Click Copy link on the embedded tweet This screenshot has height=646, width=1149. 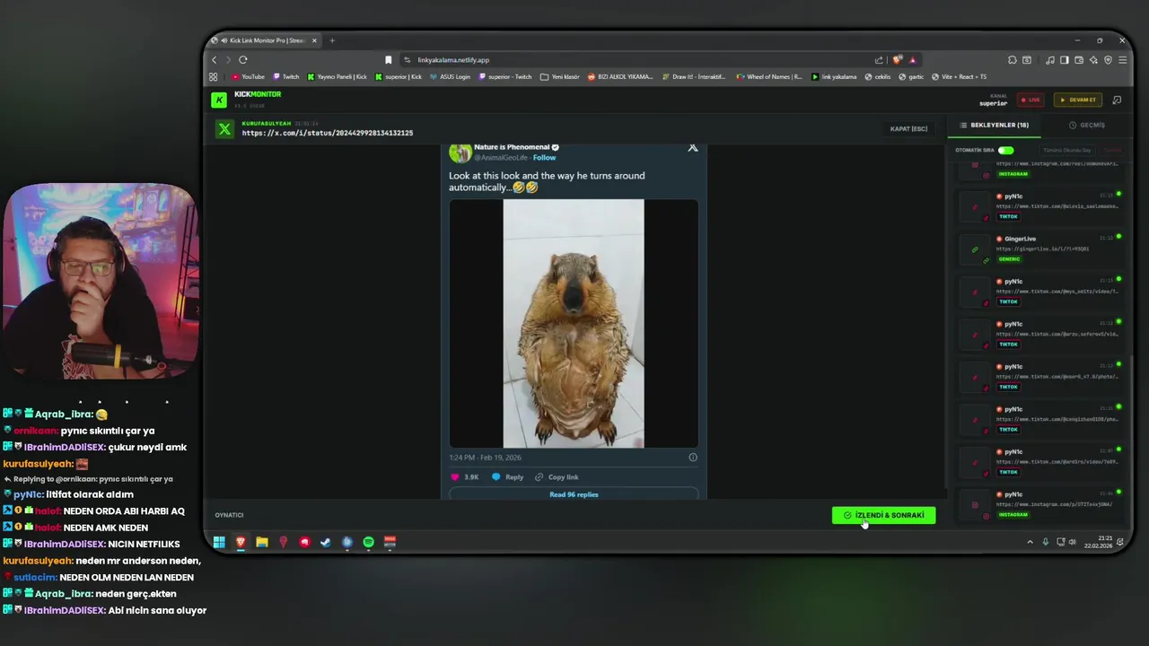(557, 477)
